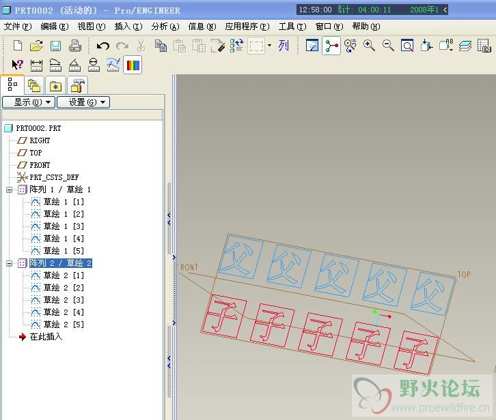Switch to the Connections hammer tab
The width and height of the screenshot is (496, 420).
point(77,86)
